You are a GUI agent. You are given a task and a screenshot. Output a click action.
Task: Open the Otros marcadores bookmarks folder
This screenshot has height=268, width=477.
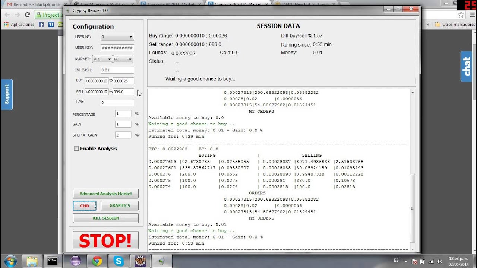[455, 25]
